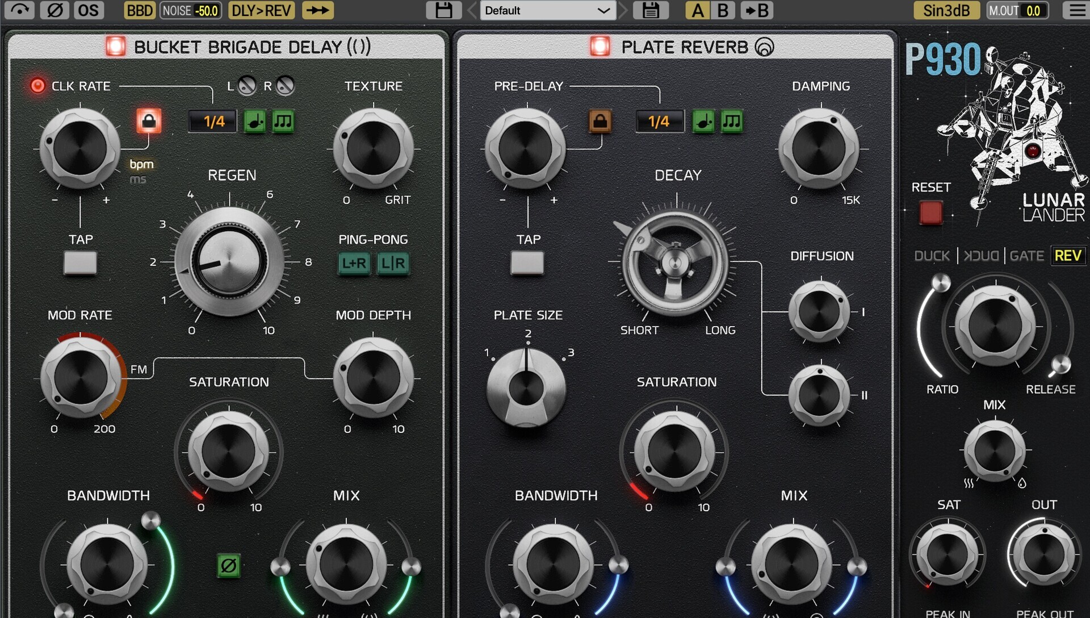Screen dimensions: 1090x618
Task: Click the P930 logo
Action: [943, 59]
